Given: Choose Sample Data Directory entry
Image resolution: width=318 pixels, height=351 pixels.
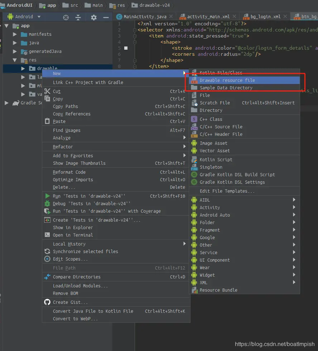Looking at the screenshot, I should pyautogui.click(x=245, y=88).
